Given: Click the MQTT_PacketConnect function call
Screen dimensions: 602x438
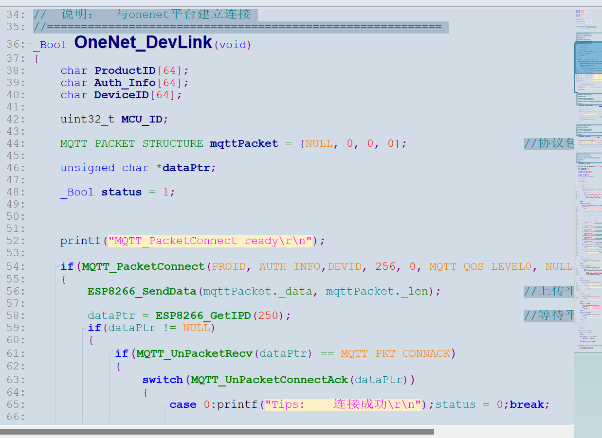Looking at the screenshot, I should [144, 266].
